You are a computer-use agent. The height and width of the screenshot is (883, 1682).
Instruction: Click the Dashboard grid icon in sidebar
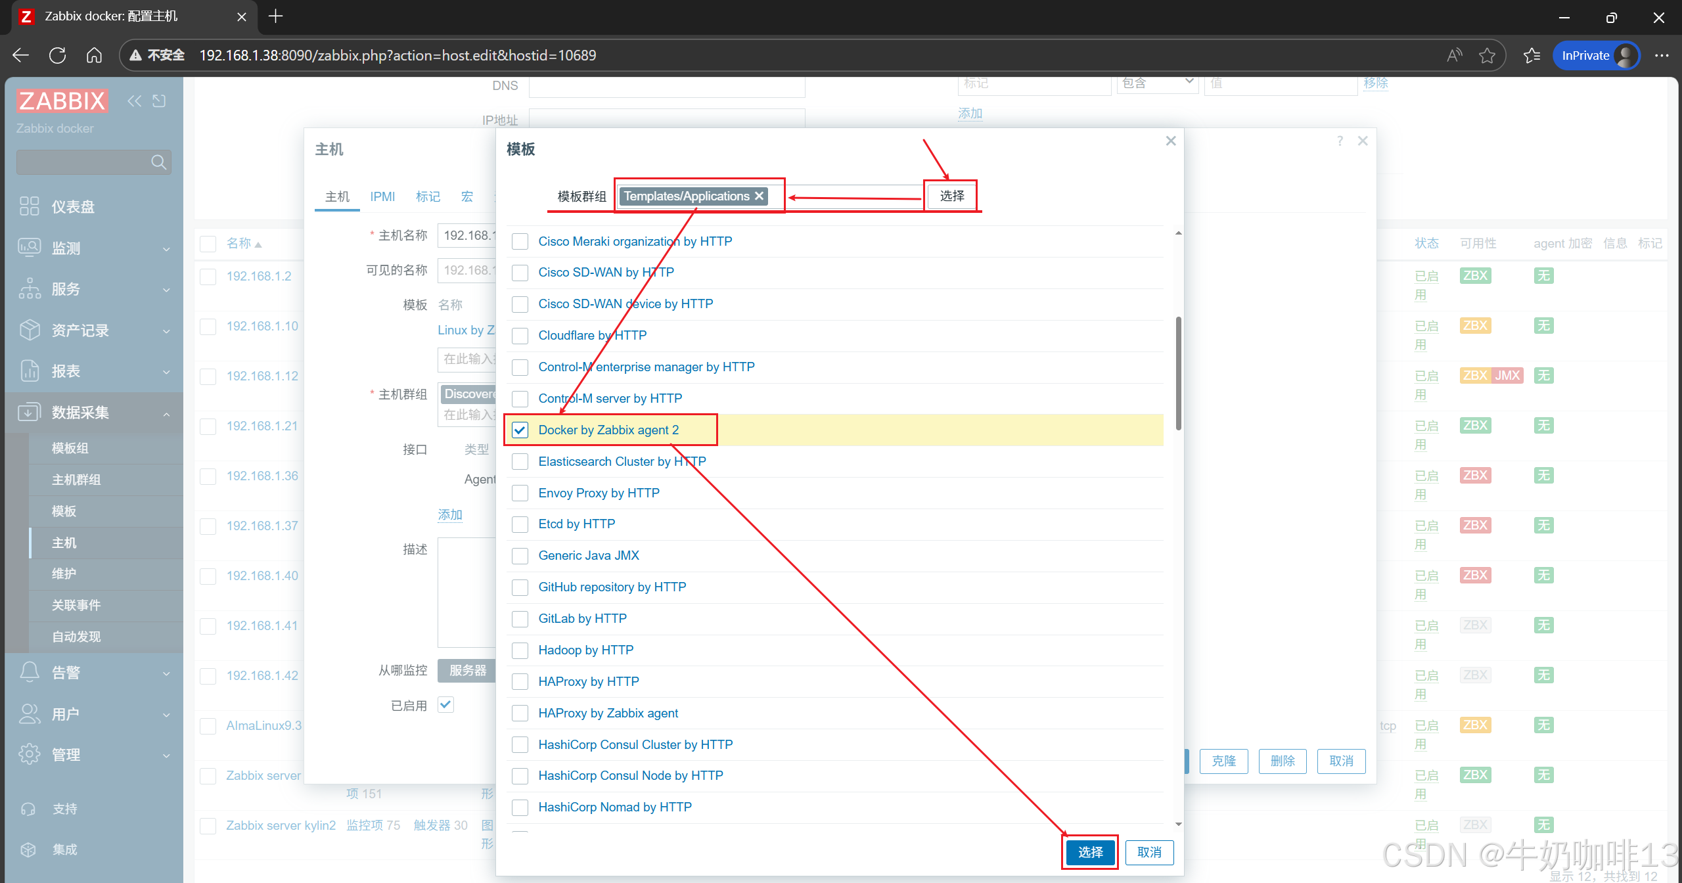[x=29, y=206]
